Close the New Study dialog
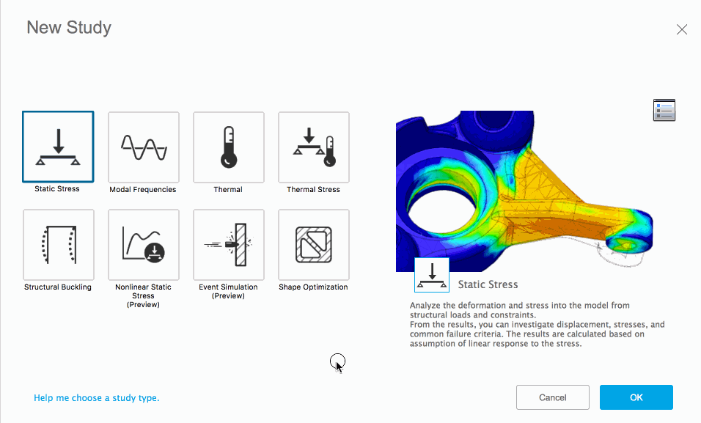 point(682,29)
